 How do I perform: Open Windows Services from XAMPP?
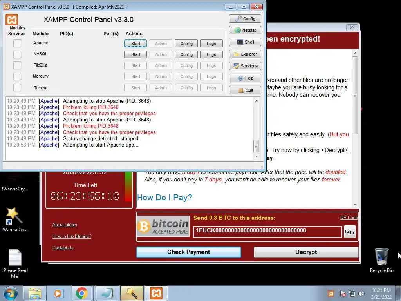[245, 66]
